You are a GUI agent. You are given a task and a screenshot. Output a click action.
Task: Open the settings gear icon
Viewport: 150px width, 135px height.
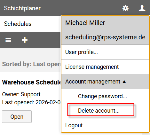click(125, 8)
